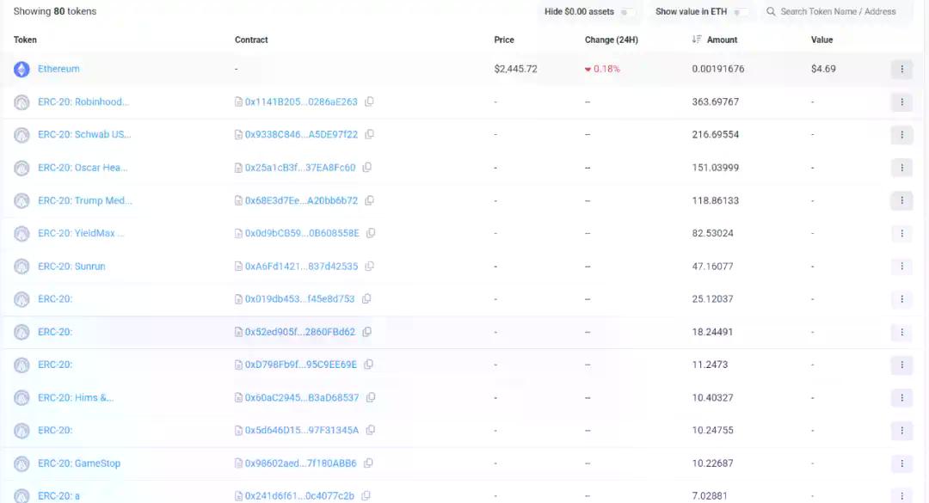This screenshot has width=929, height=503.
Task: Open contract link 0xA6Fd1421...837d42535
Action: 301,267
